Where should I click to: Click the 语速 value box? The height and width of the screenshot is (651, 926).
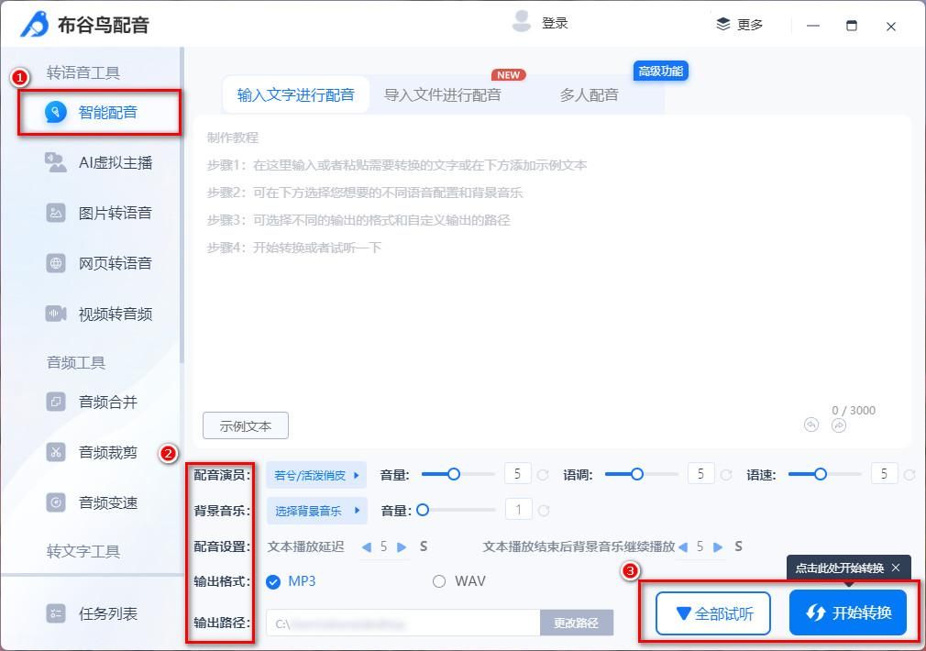point(884,474)
